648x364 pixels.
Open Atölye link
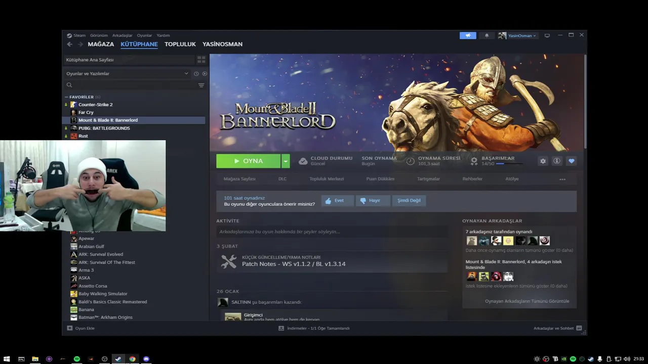pyautogui.click(x=512, y=179)
